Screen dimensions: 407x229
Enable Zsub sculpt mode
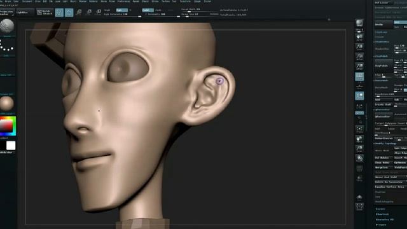[158, 10]
